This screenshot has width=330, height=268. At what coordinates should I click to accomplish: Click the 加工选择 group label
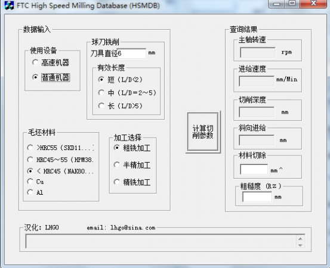pos(128,138)
